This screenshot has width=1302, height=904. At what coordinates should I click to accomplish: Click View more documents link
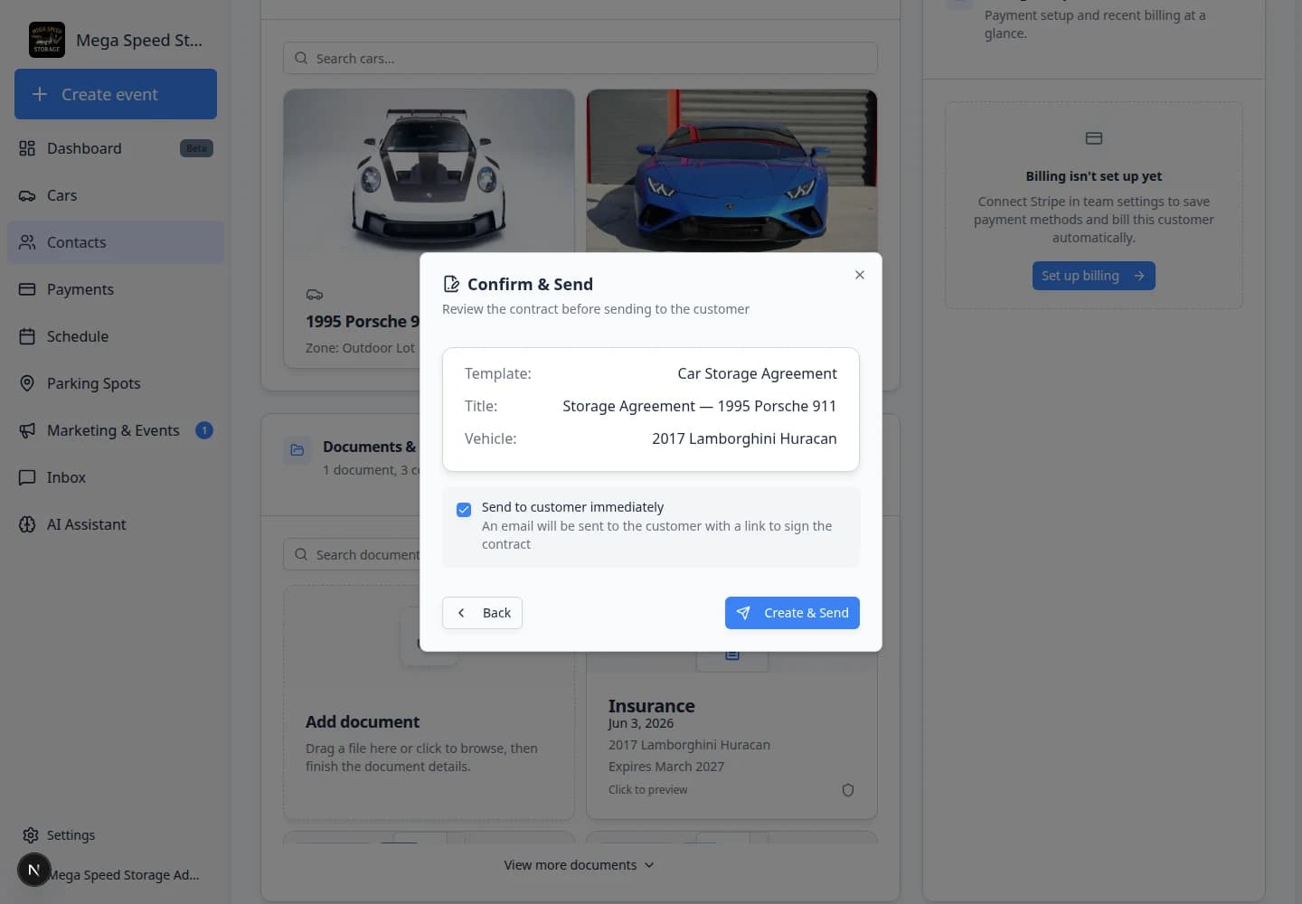pos(580,865)
